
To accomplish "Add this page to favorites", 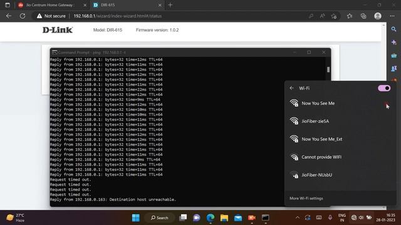I will coord(333,16).
